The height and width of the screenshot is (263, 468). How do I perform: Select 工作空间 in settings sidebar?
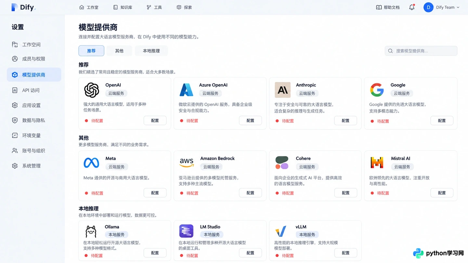pyautogui.click(x=34, y=44)
